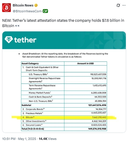
Task: Open the Bitcoin News account name
Action: click(x=23, y=5)
